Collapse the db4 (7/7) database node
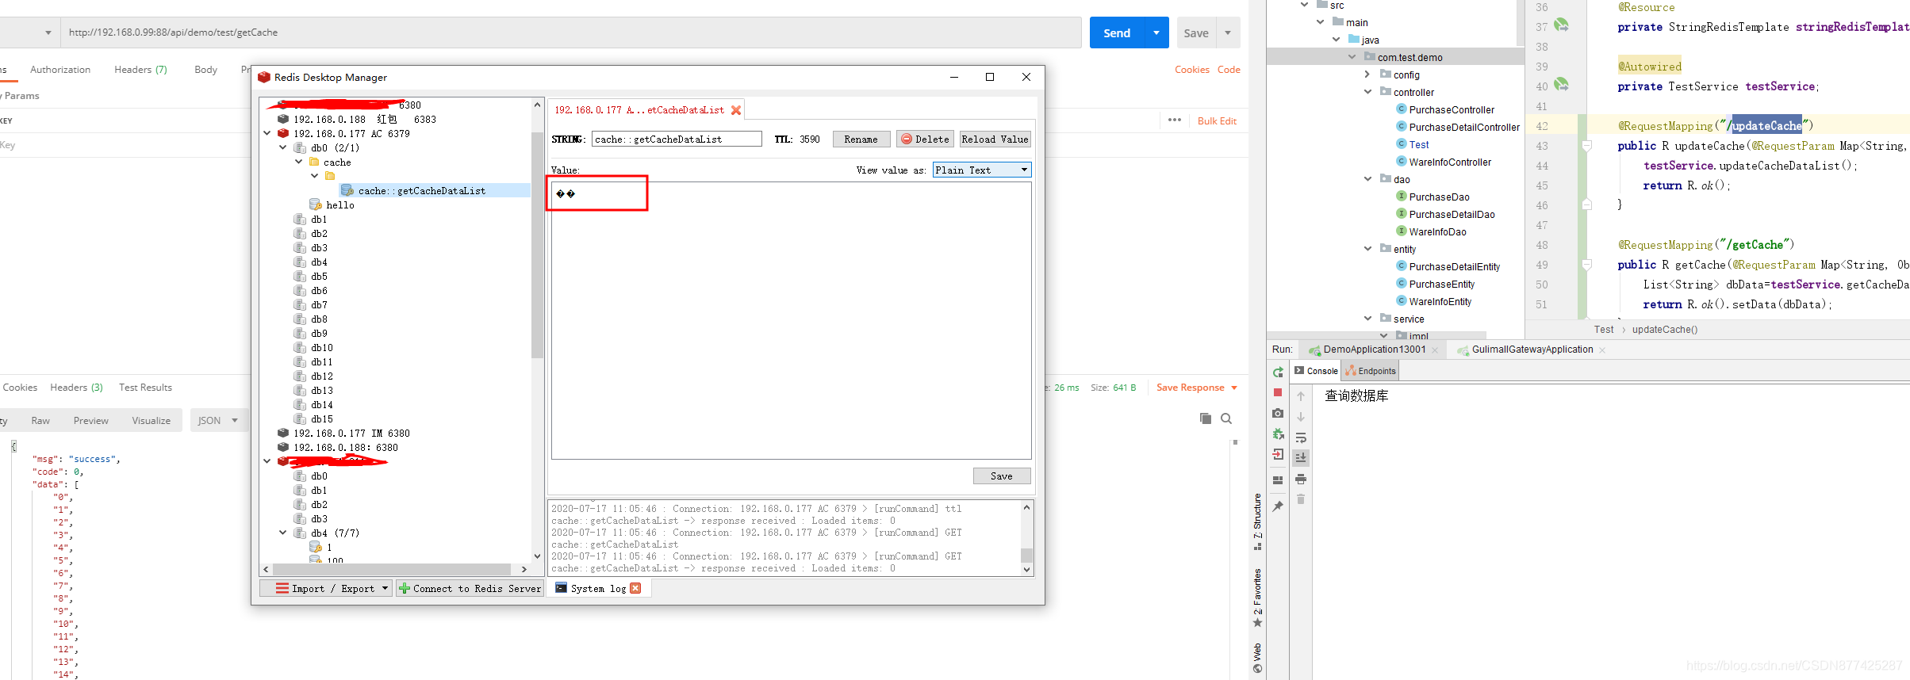This screenshot has width=1910, height=680. [283, 533]
